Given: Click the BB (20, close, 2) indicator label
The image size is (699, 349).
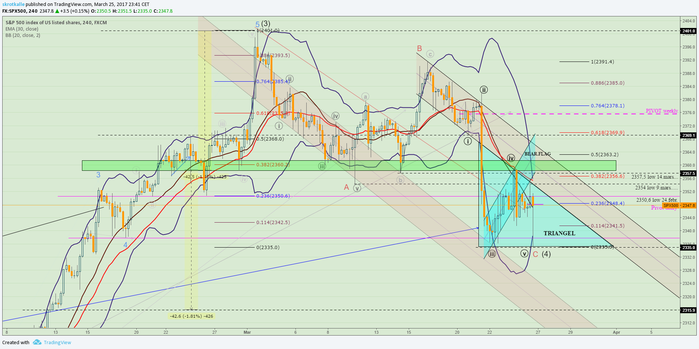Looking at the screenshot, I should coord(23,35).
